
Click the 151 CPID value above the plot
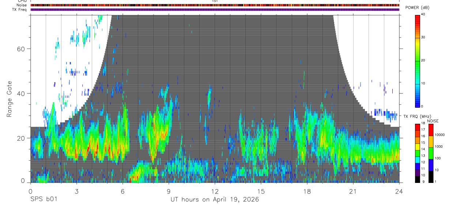(x=215, y=1)
